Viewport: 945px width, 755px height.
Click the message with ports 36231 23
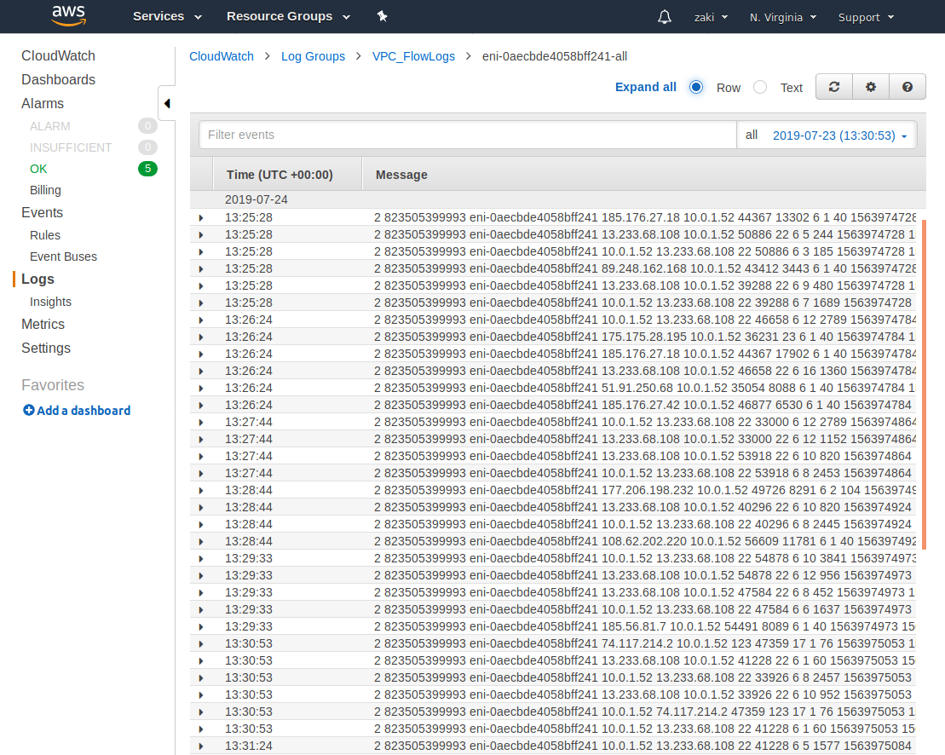(x=645, y=337)
